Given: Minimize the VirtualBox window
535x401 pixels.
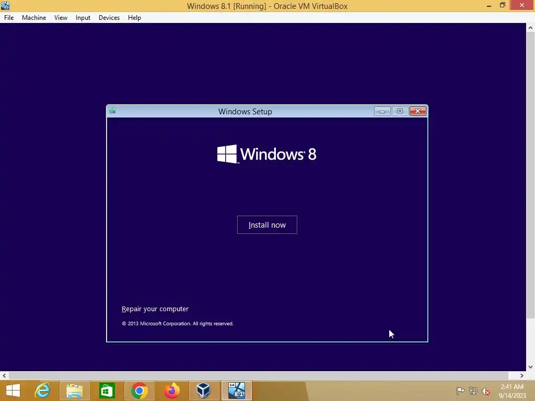Looking at the screenshot, I should 489,5.
